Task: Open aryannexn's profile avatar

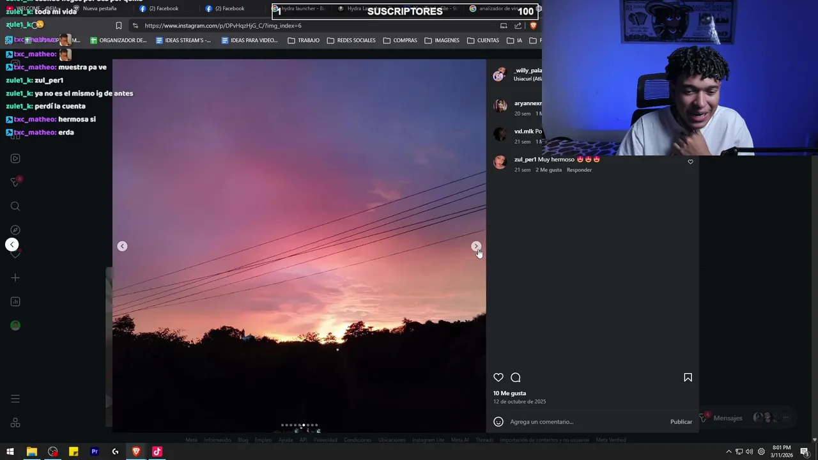Action: pyautogui.click(x=500, y=105)
